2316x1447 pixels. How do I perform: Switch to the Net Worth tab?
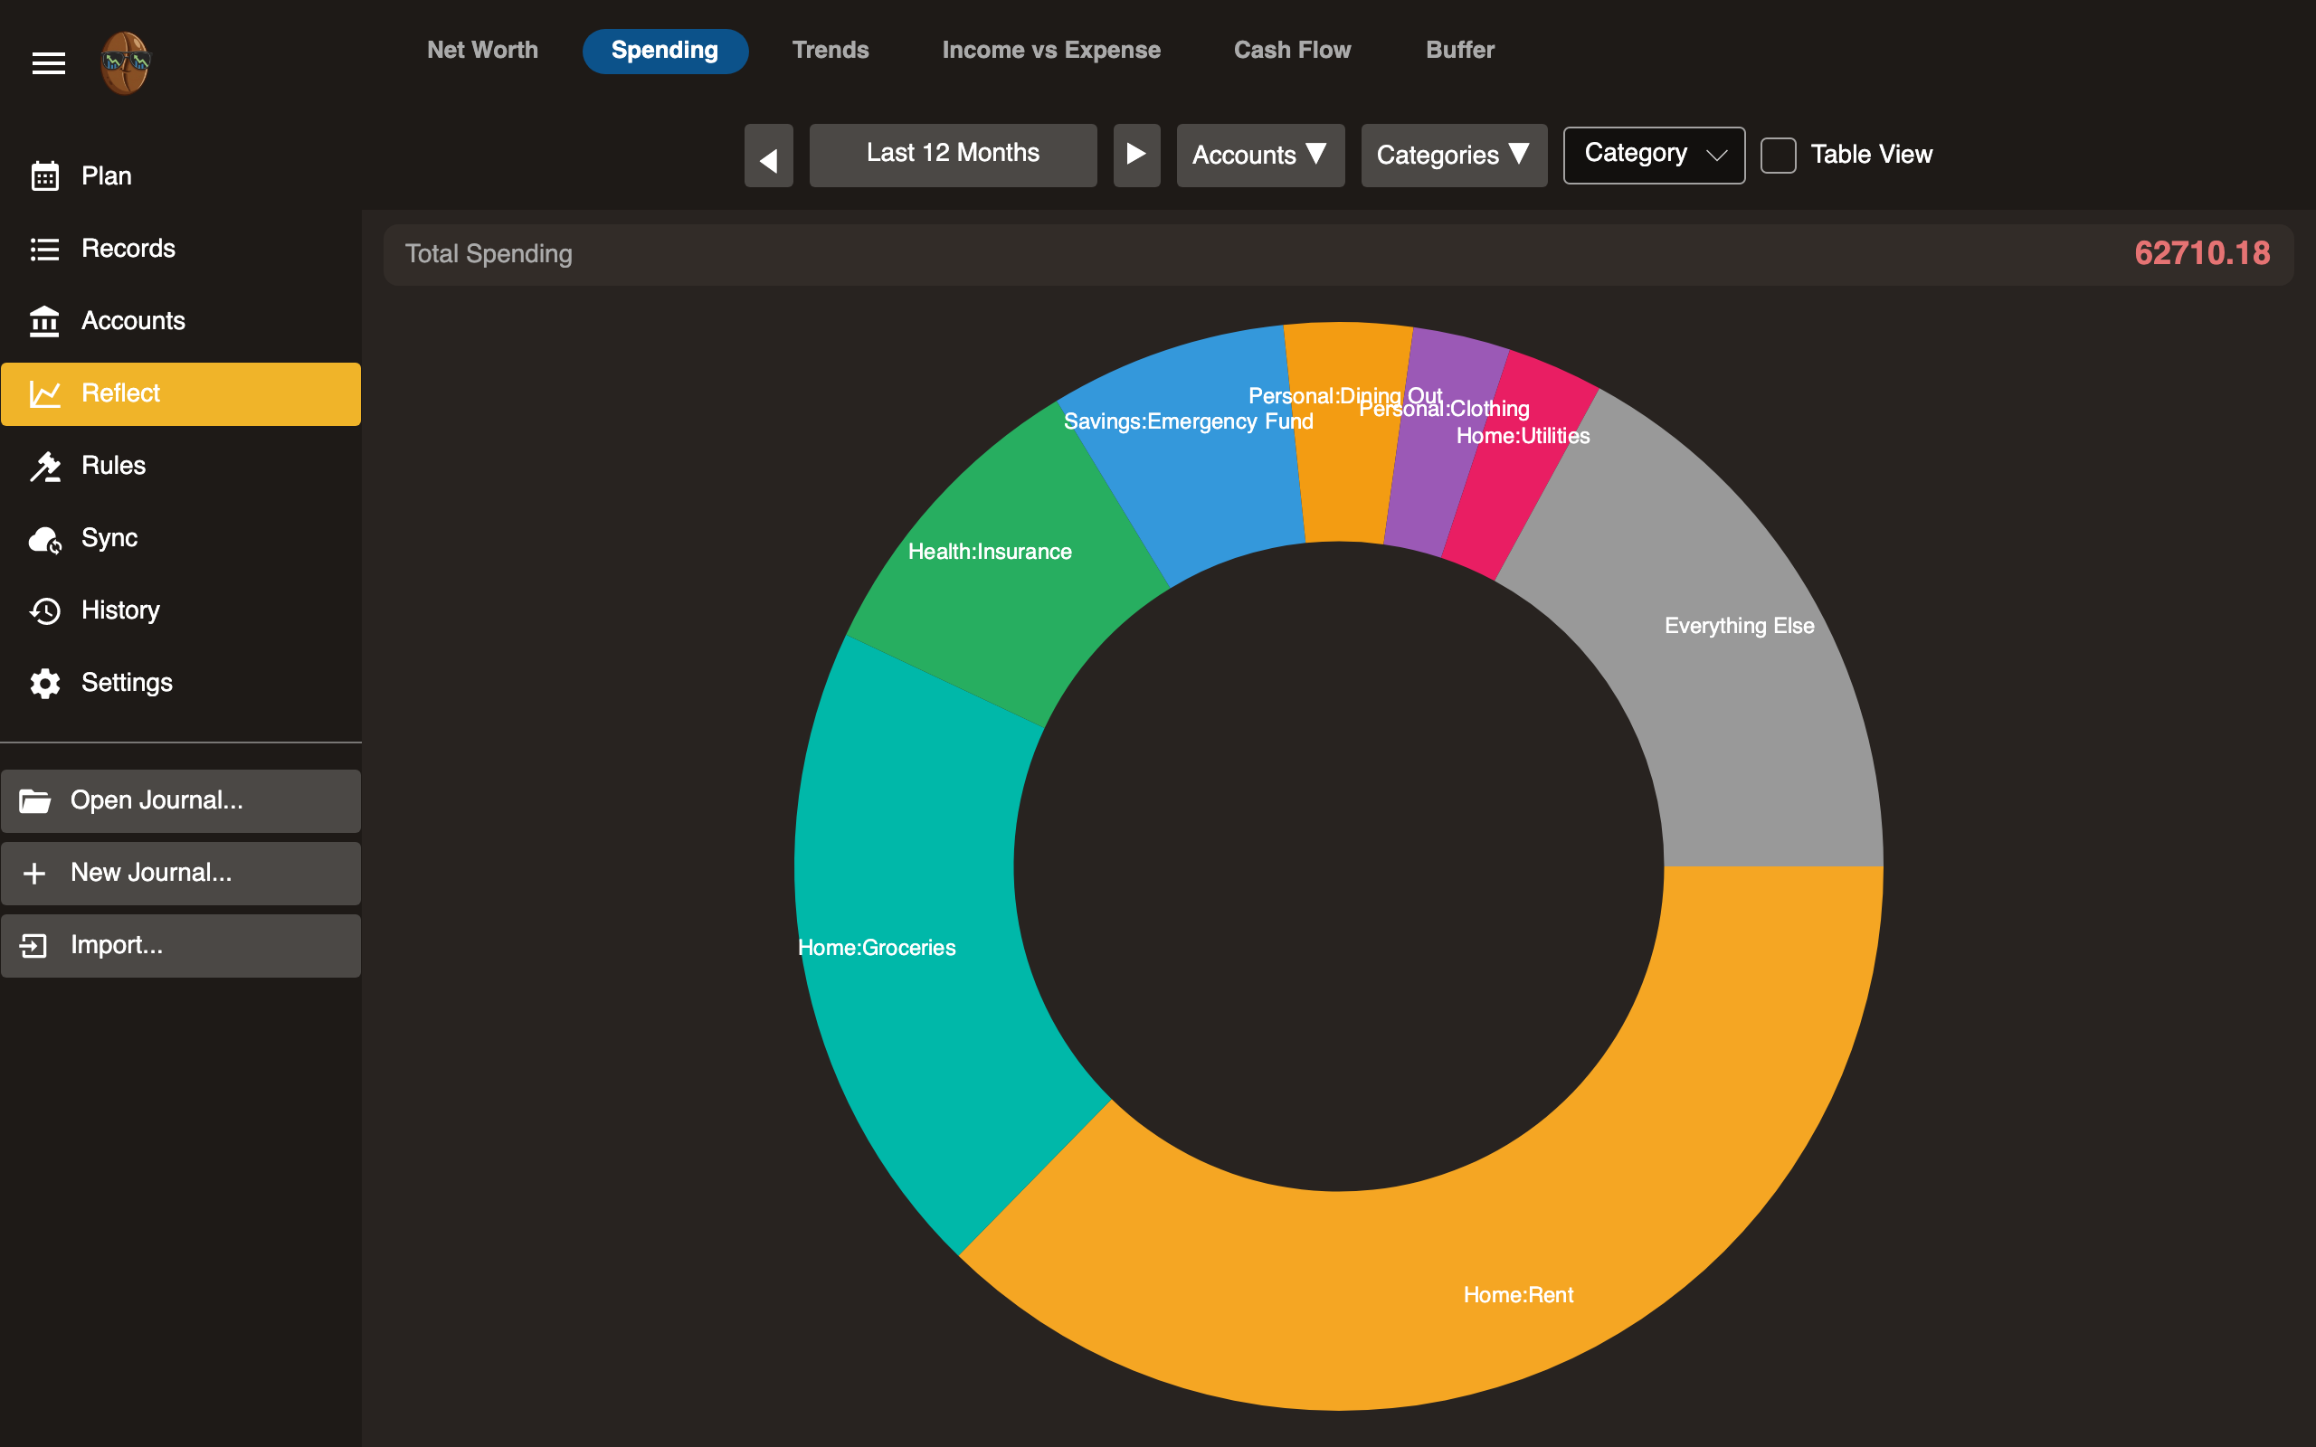pos(482,51)
